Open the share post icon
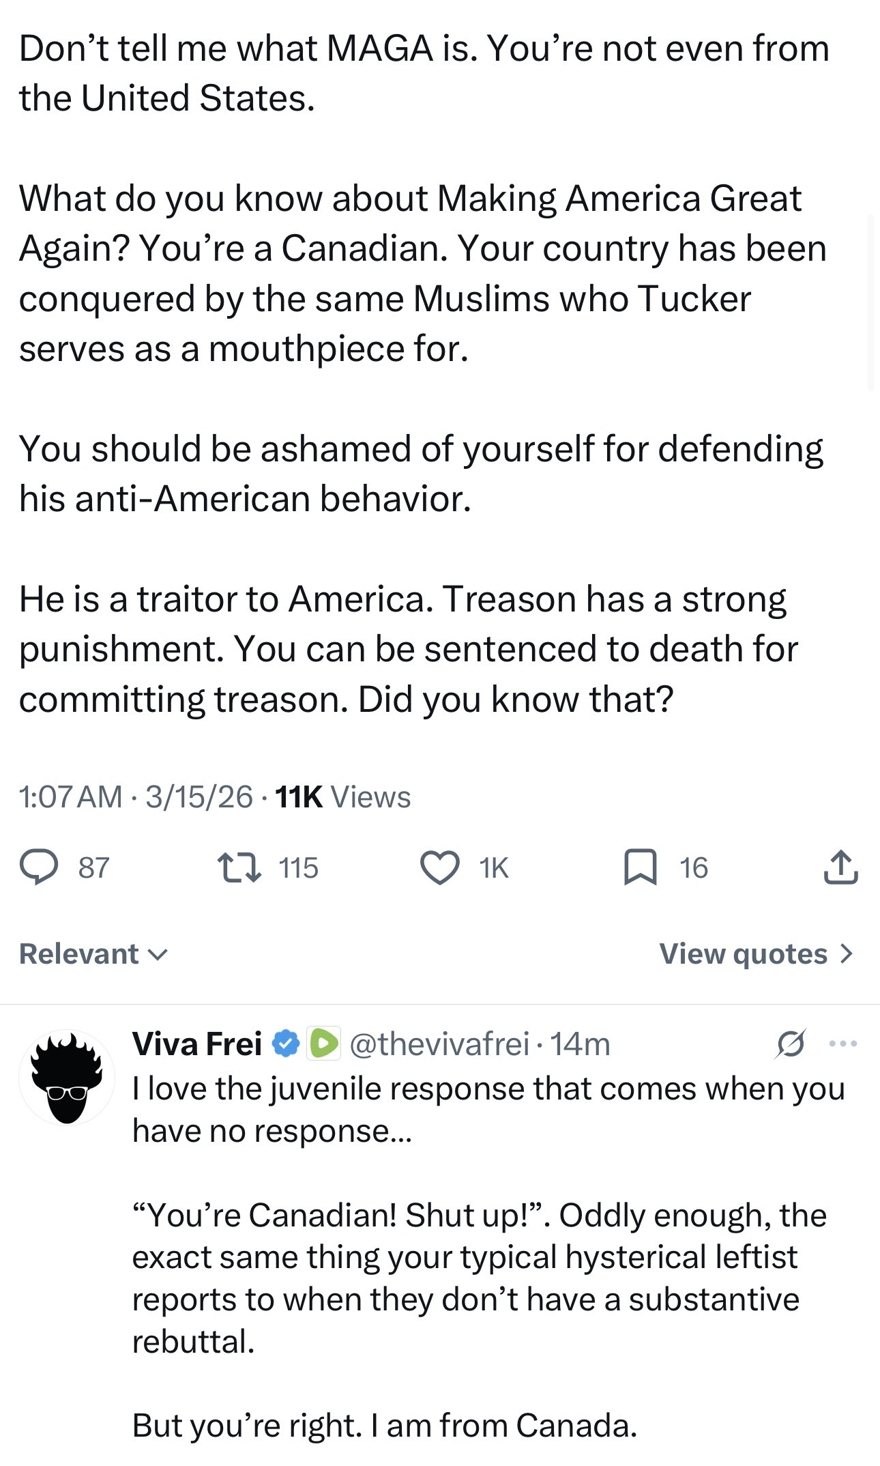The image size is (880, 1466). [840, 867]
